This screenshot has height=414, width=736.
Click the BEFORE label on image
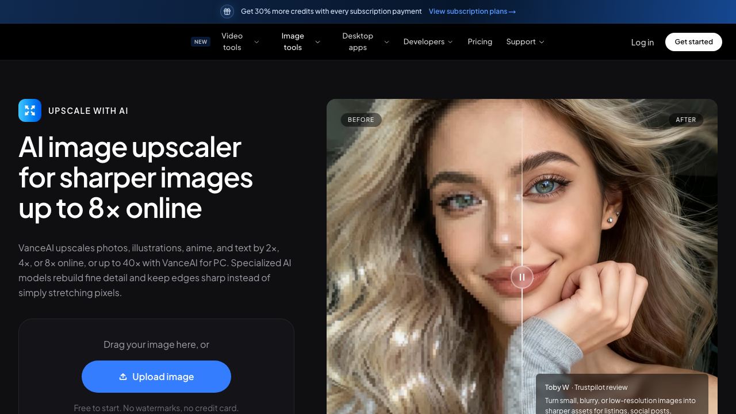(x=361, y=120)
